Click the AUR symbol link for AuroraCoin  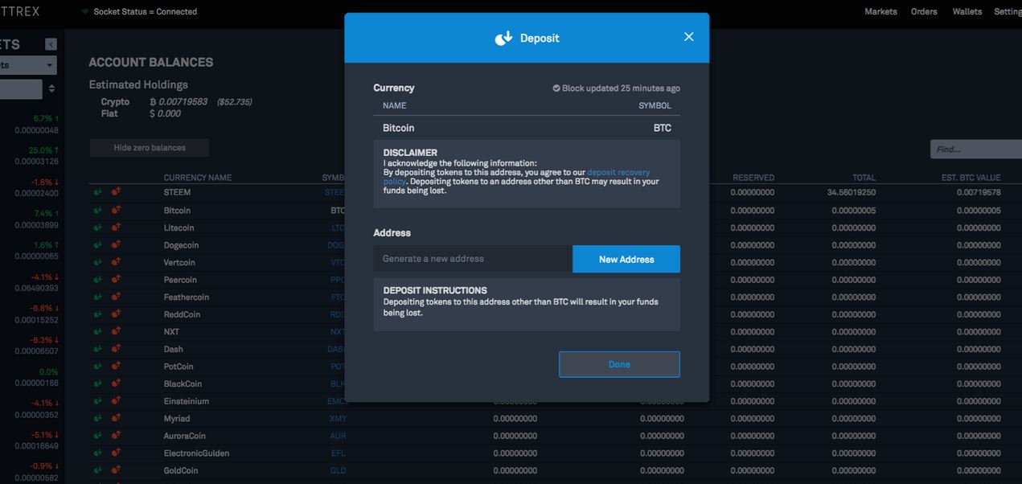tap(339, 436)
